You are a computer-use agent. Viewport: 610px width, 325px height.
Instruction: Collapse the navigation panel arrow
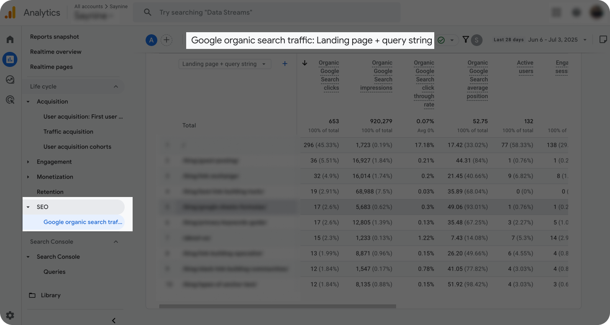point(114,320)
